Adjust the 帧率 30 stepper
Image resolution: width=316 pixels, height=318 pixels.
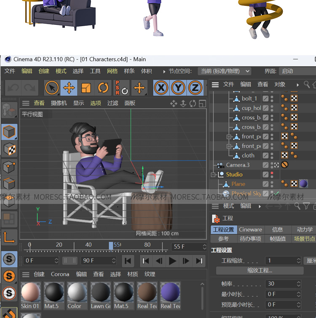[298, 284]
